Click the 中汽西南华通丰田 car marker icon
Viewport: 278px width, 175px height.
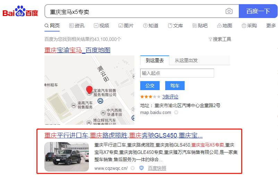[x=103, y=112]
